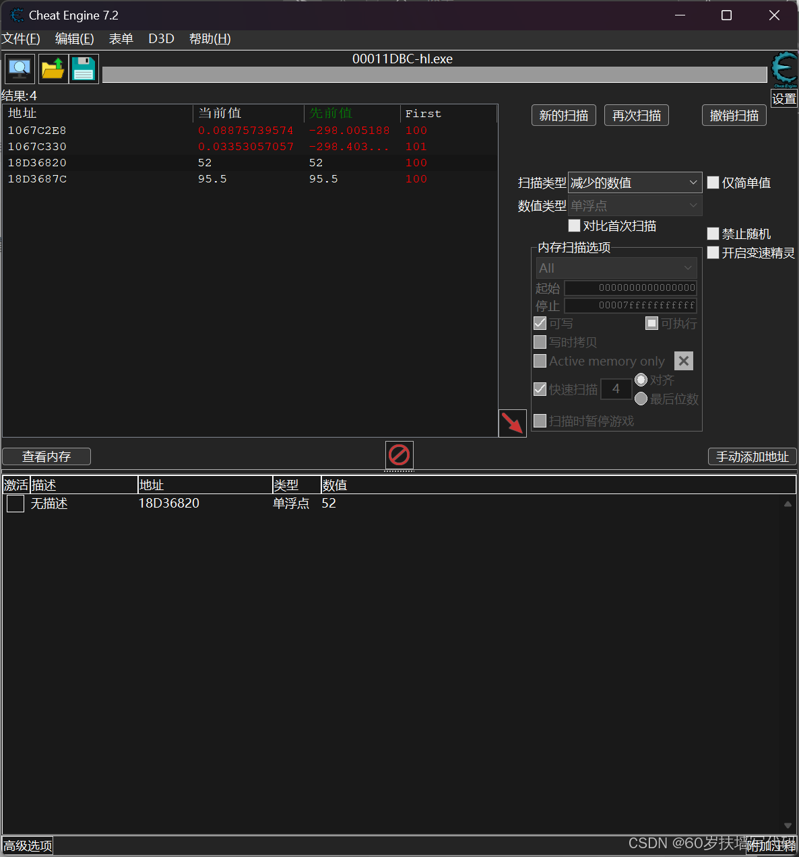Toggle the 快速扫描 checkbox

click(x=540, y=389)
